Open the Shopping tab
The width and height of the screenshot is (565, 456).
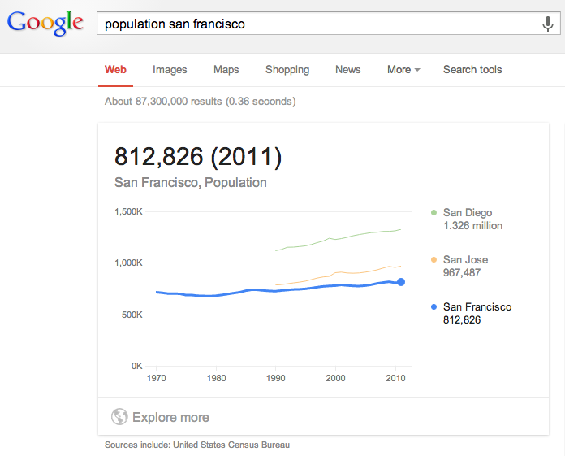[287, 70]
